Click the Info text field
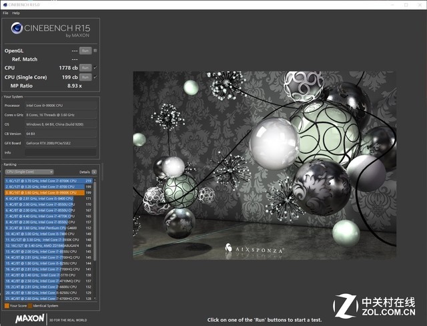Image resolution: width=427 pixels, height=326 pixels. 59,152
